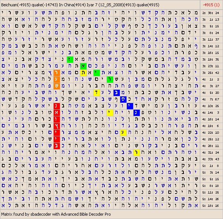Viewport: 223px width, 219px height.
Task: Select the yellow highlighted letter in row 3:25:42
Action: tap(83, 73)
